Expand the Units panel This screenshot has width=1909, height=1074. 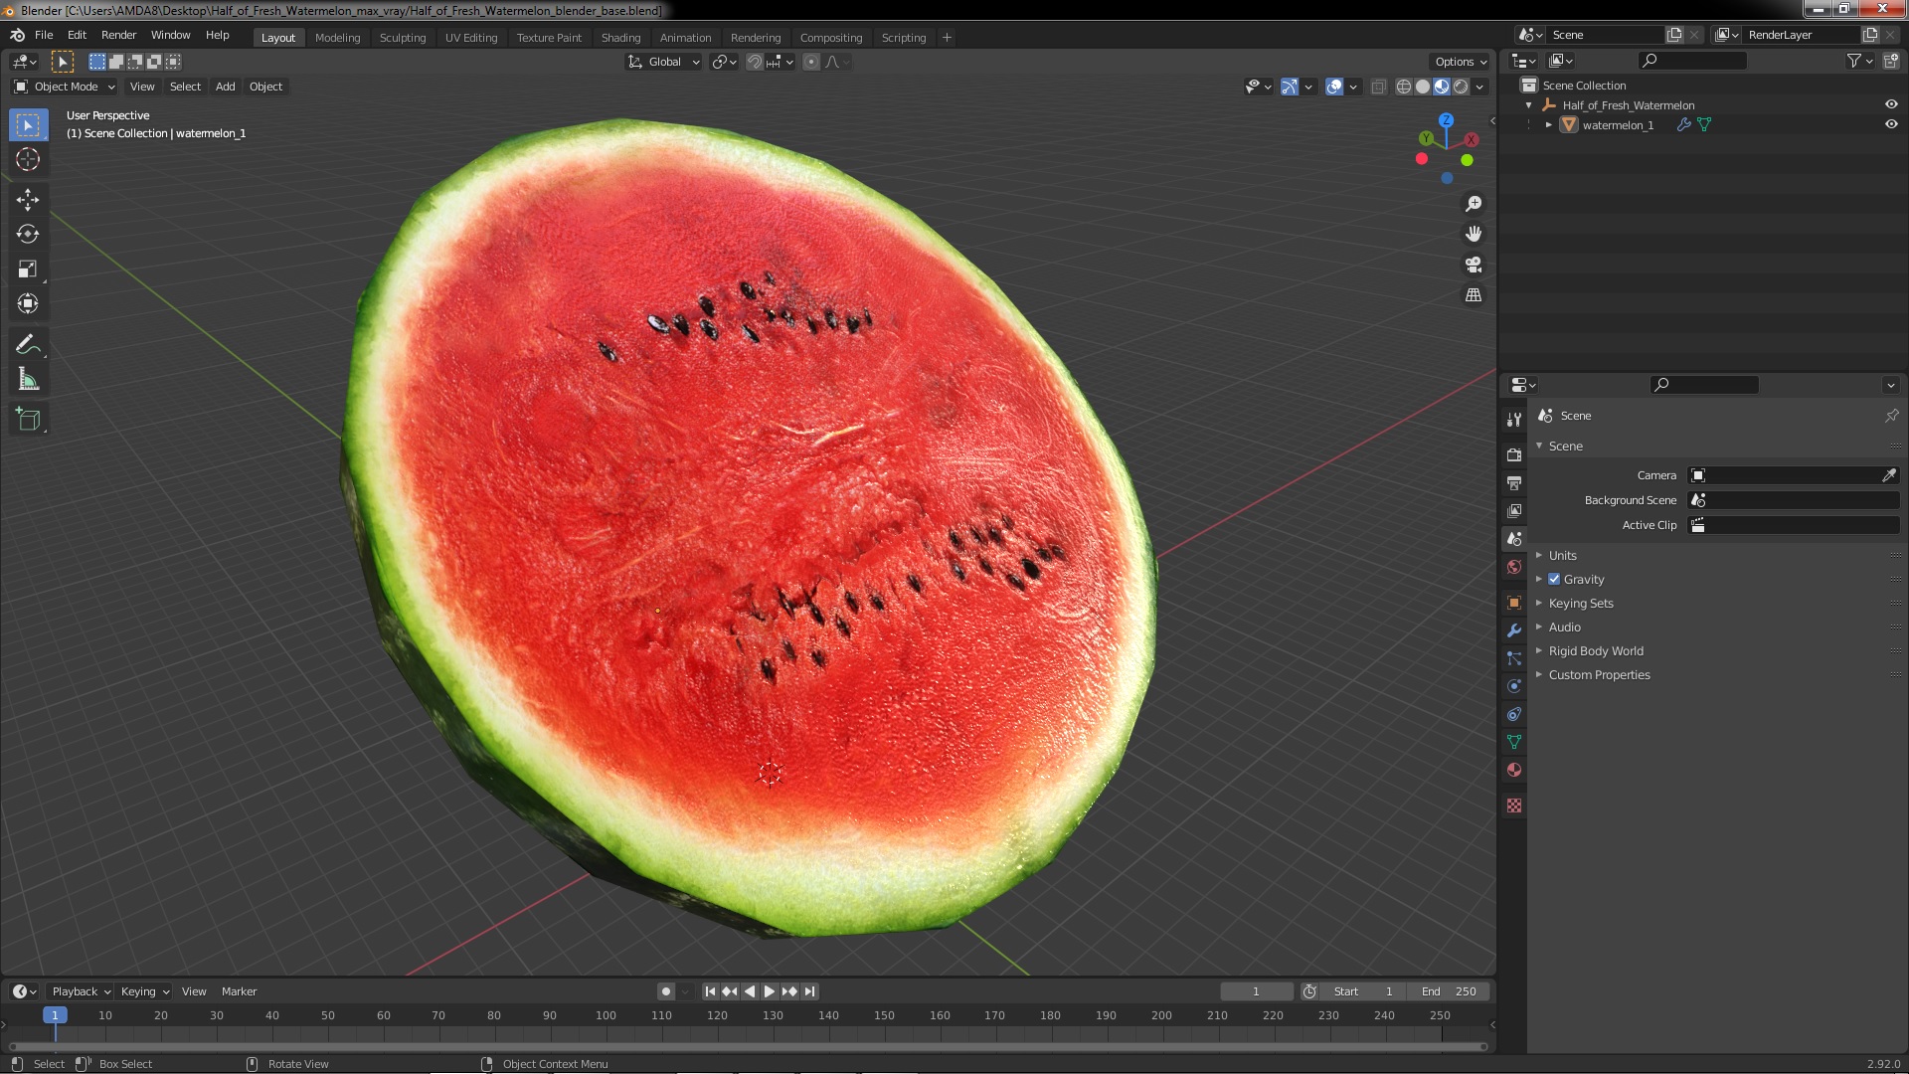[x=1562, y=555]
